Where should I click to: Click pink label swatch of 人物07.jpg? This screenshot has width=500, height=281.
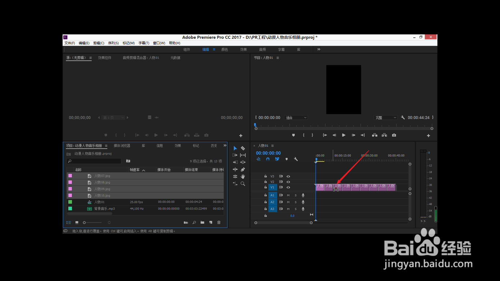point(70,176)
